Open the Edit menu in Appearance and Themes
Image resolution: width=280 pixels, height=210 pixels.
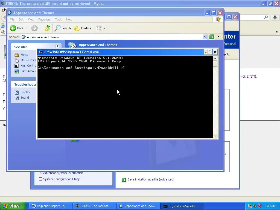(21, 19)
